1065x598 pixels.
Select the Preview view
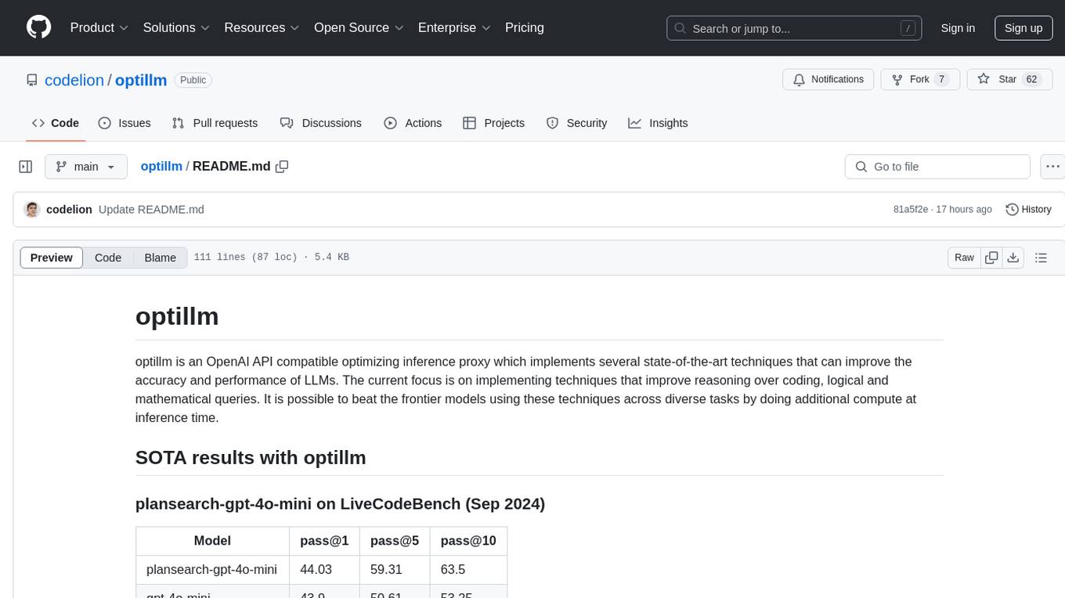click(52, 258)
